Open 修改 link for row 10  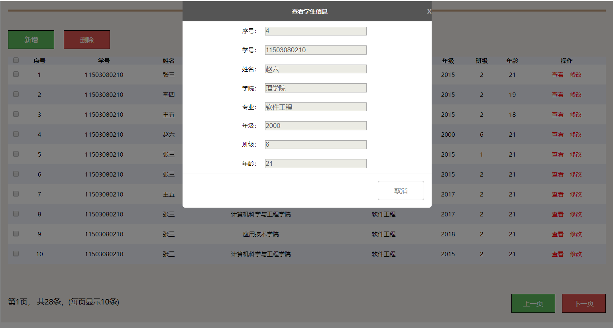click(576, 254)
